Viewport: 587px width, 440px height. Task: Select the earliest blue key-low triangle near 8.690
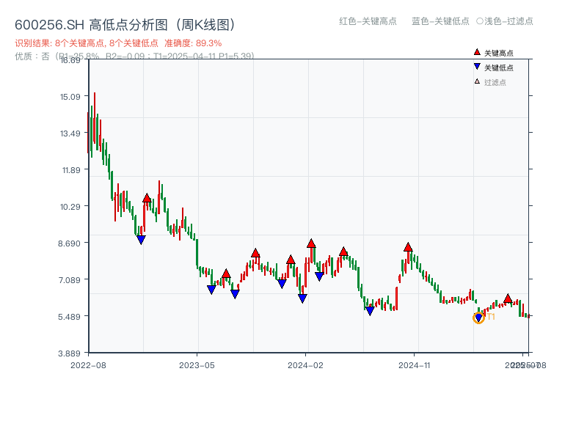[x=141, y=240]
